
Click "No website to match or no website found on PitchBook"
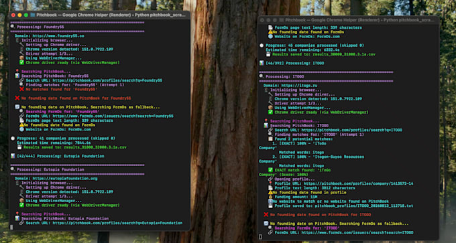[x=331, y=201]
